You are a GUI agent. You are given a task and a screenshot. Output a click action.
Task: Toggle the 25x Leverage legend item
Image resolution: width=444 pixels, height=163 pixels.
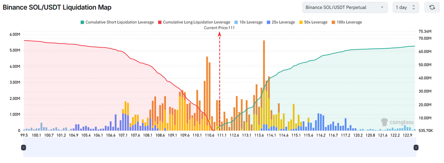pyautogui.click(x=280, y=22)
